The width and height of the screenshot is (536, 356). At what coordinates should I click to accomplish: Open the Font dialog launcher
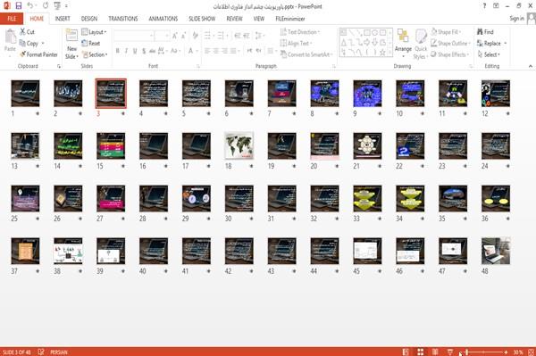(x=198, y=66)
